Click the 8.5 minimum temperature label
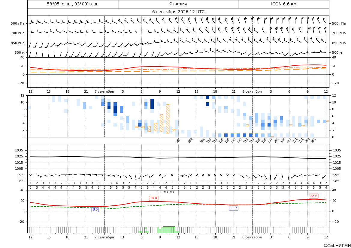 (x=95, y=210)
